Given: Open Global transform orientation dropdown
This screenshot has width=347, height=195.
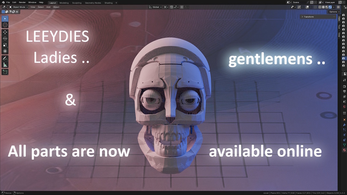Looking at the screenshot, I should (155, 7).
